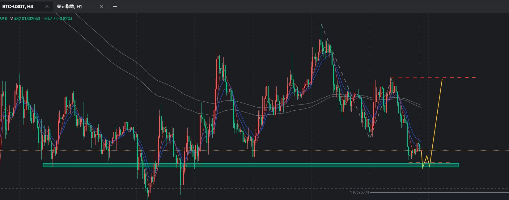509x200 pixels.
Task: Click the lowest candle wick at chart bottom
Action: point(150,198)
